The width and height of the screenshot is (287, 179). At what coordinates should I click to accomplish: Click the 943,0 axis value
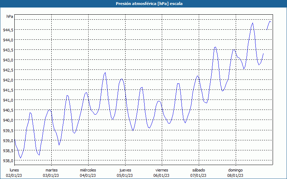click(8, 60)
